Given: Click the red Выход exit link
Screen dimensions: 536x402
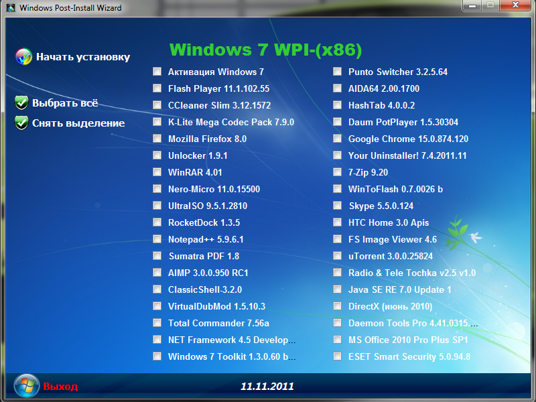Looking at the screenshot, I should [60, 387].
